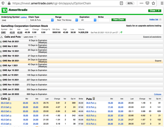Save page to Pocket icon
Image resolution: width=164 pixels, height=127 pixels.
[x=147, y=3]
